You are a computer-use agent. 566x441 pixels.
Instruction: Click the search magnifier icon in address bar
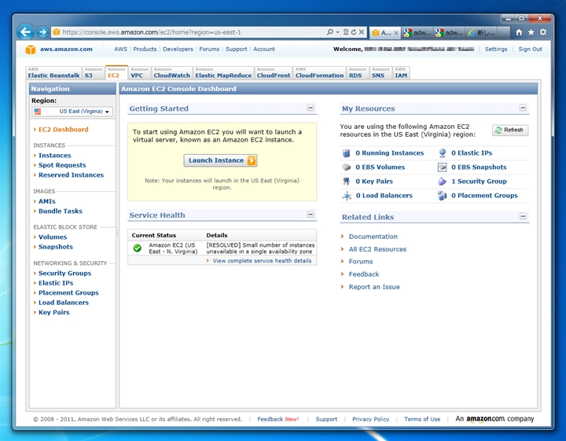330,32
